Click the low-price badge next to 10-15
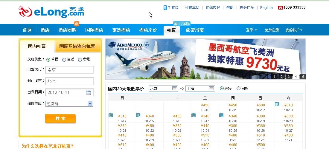Image resolution: width=329 pixels, height=149 pixels. pyautogui.click(x=138, y=115)
